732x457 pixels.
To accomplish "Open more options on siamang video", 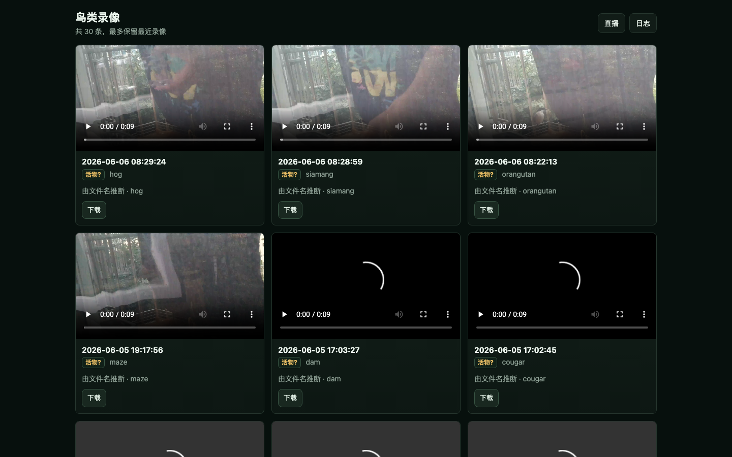I will click(x=448, y=126).
